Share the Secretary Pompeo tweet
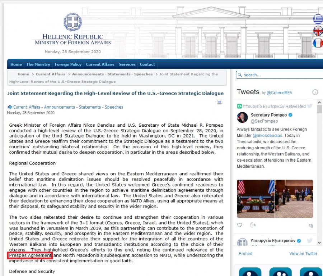 tap(253, 225)
